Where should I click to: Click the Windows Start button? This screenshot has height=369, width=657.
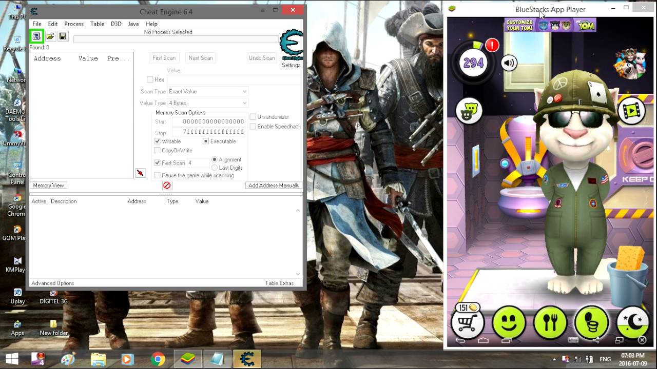tap(12, 359)
